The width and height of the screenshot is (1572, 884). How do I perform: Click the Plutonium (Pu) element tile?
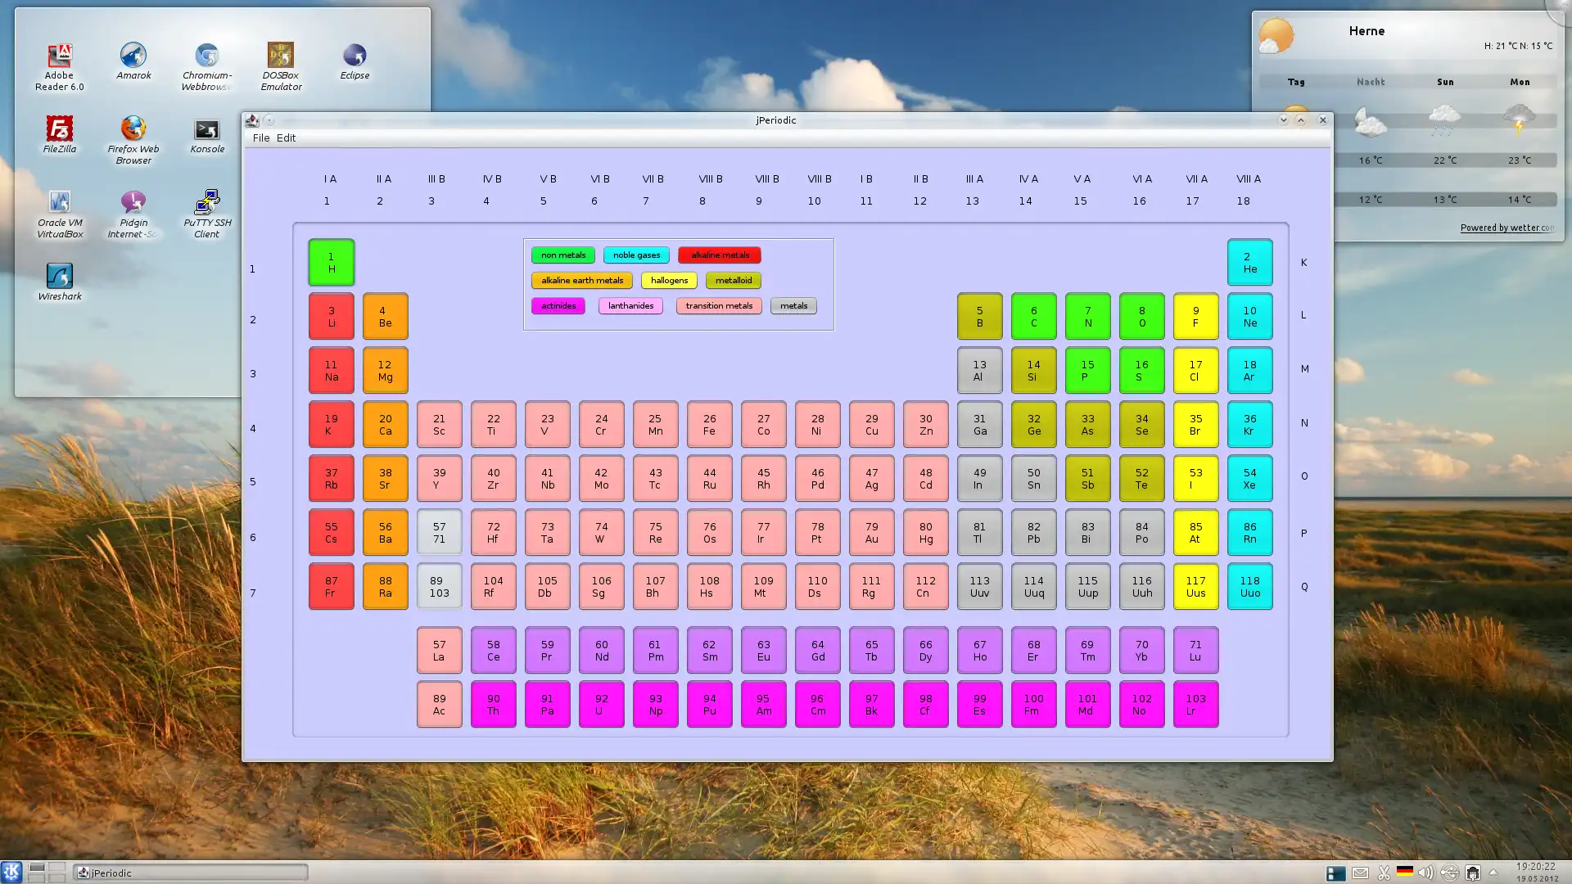click(x=709, y=704)
